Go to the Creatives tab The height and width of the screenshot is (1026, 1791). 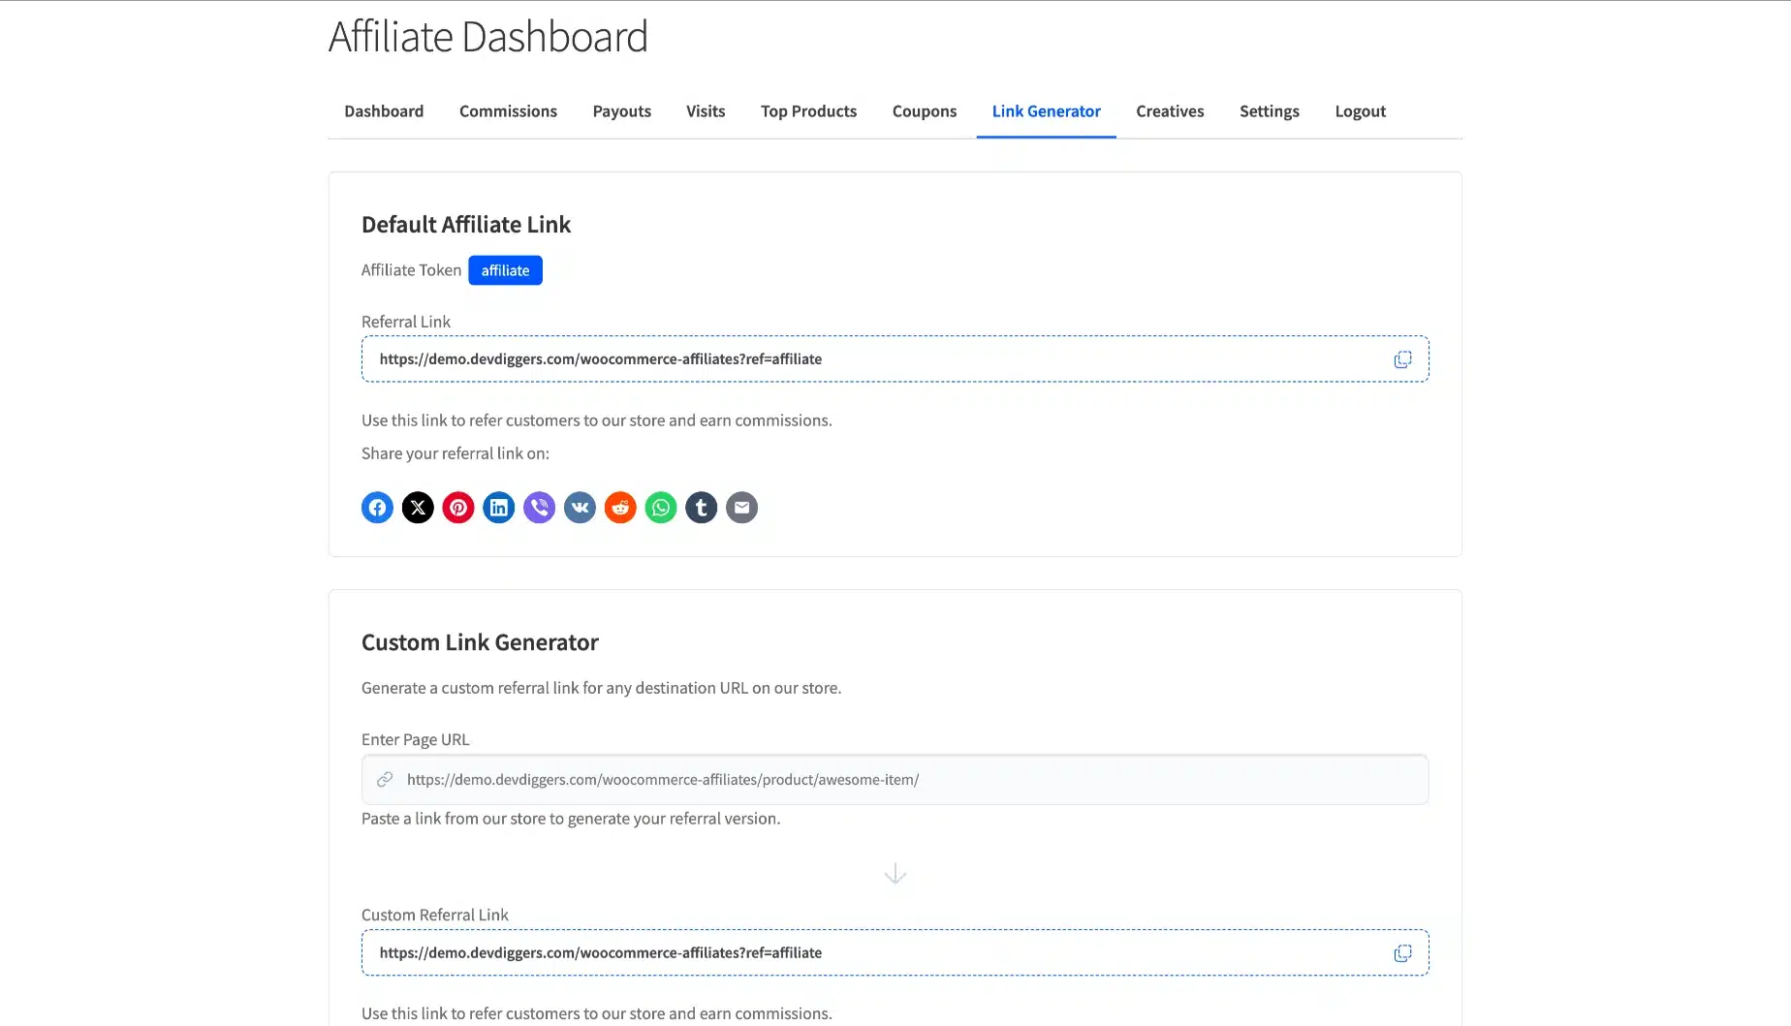[1170, 111]
